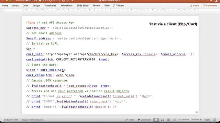Switch to Slide Sorter view icon
This screenshot has height=123, width=220.
pyautogui.click(x=162, y=120)
